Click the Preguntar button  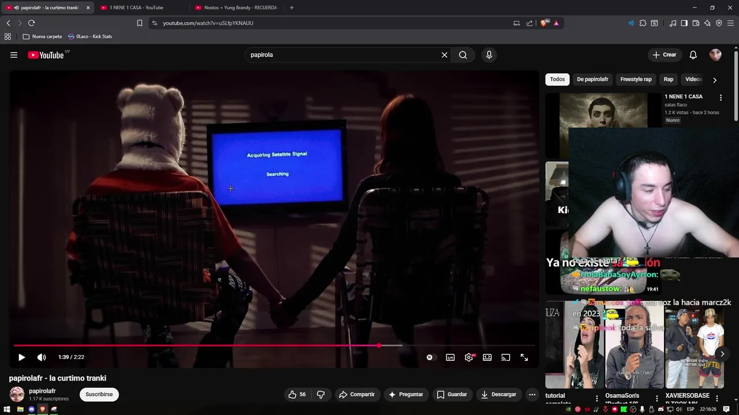click(406, 394)
